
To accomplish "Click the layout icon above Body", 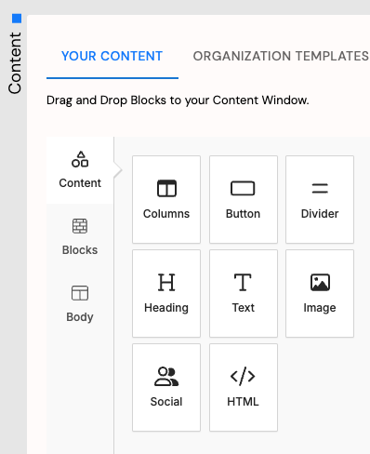I will coord(80,293).
